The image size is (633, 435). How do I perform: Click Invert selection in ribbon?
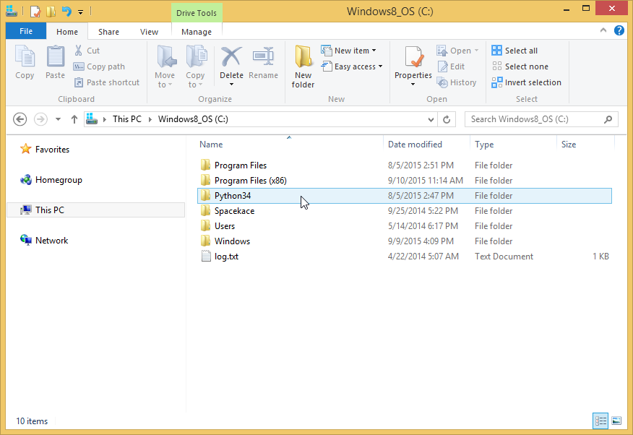pos(526,82)
